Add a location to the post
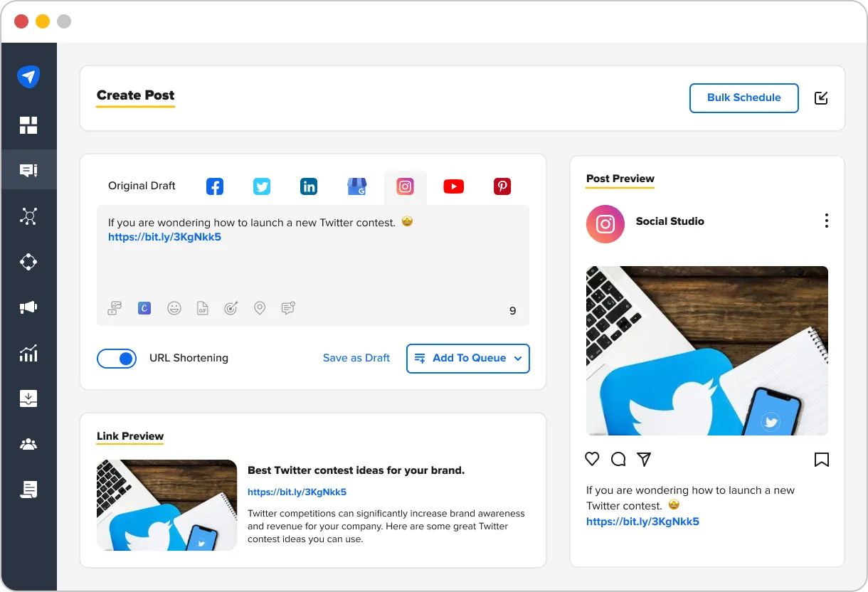 click(259, 307)
